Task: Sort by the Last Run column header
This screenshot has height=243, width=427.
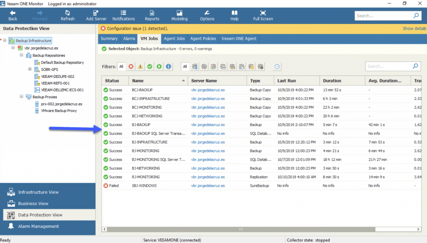Action: [x=296, y=80]
